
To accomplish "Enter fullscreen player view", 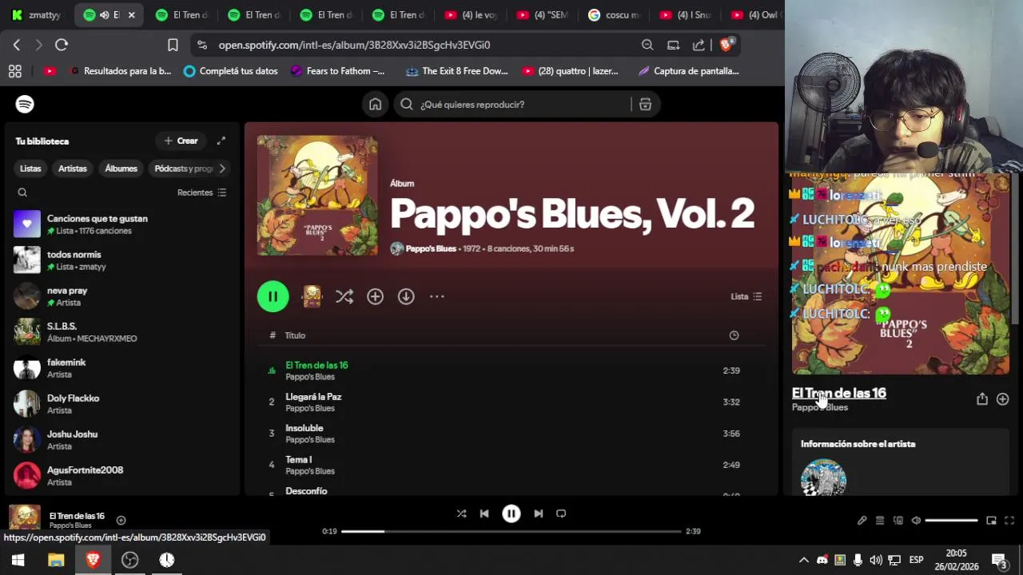I will [1009, 521].
